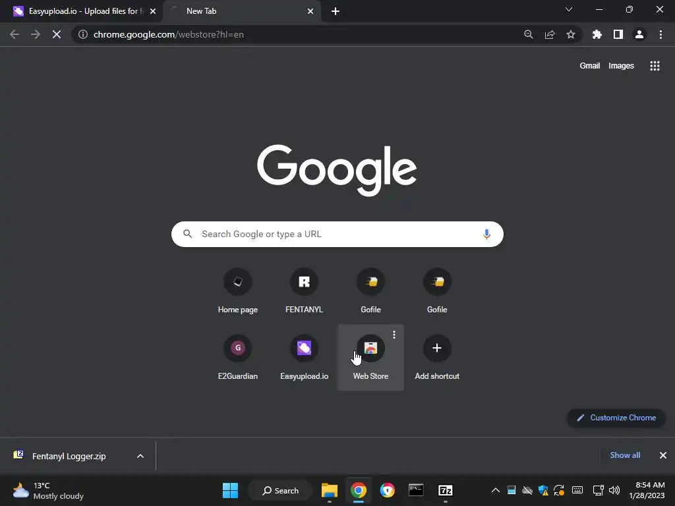This screenshot has height=506, width=675.
Task: Open the Gmail link
Action: 589,66
